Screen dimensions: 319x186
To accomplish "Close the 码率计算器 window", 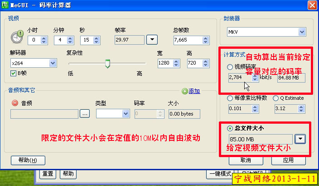I will [x=312, y=5].
